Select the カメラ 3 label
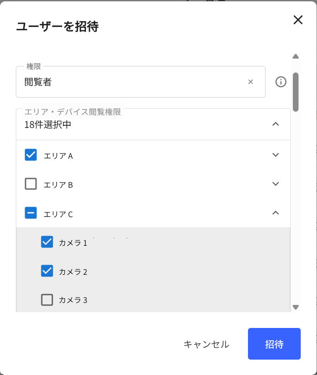The width and height of the screenshot is (317, 375). pos(73,300)
